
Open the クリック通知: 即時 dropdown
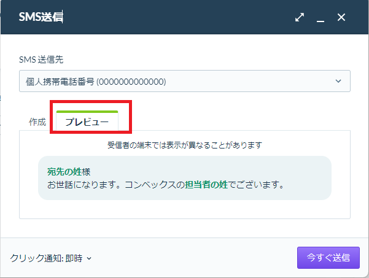tap(50, 258)
